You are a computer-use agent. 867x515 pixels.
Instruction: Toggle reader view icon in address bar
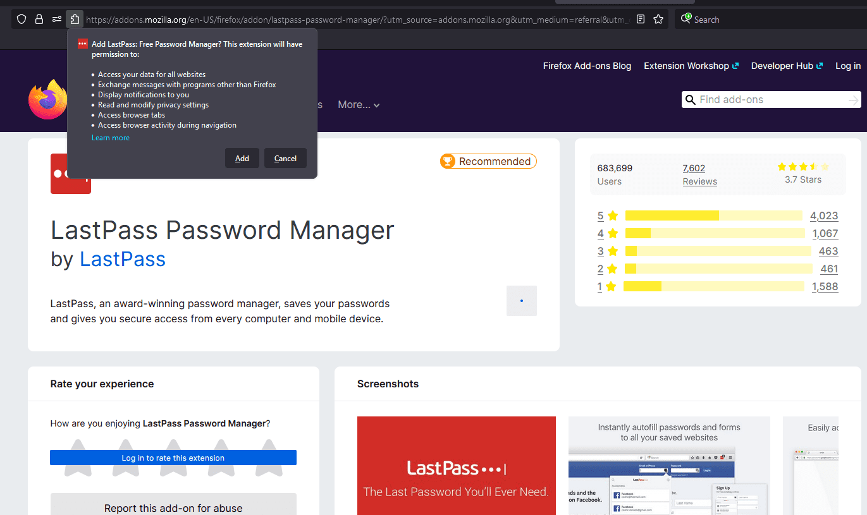[x=641, y=20]
